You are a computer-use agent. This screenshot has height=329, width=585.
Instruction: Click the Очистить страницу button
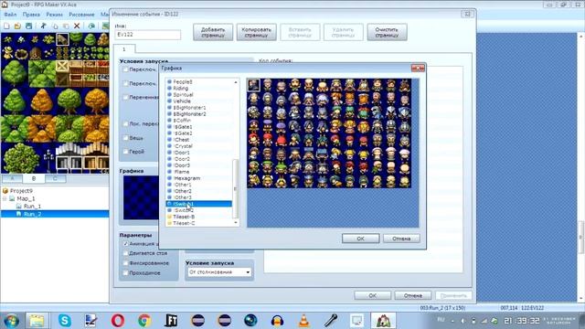387,32
